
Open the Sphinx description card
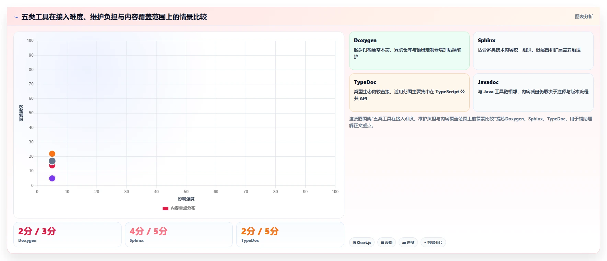click(533, 51)
